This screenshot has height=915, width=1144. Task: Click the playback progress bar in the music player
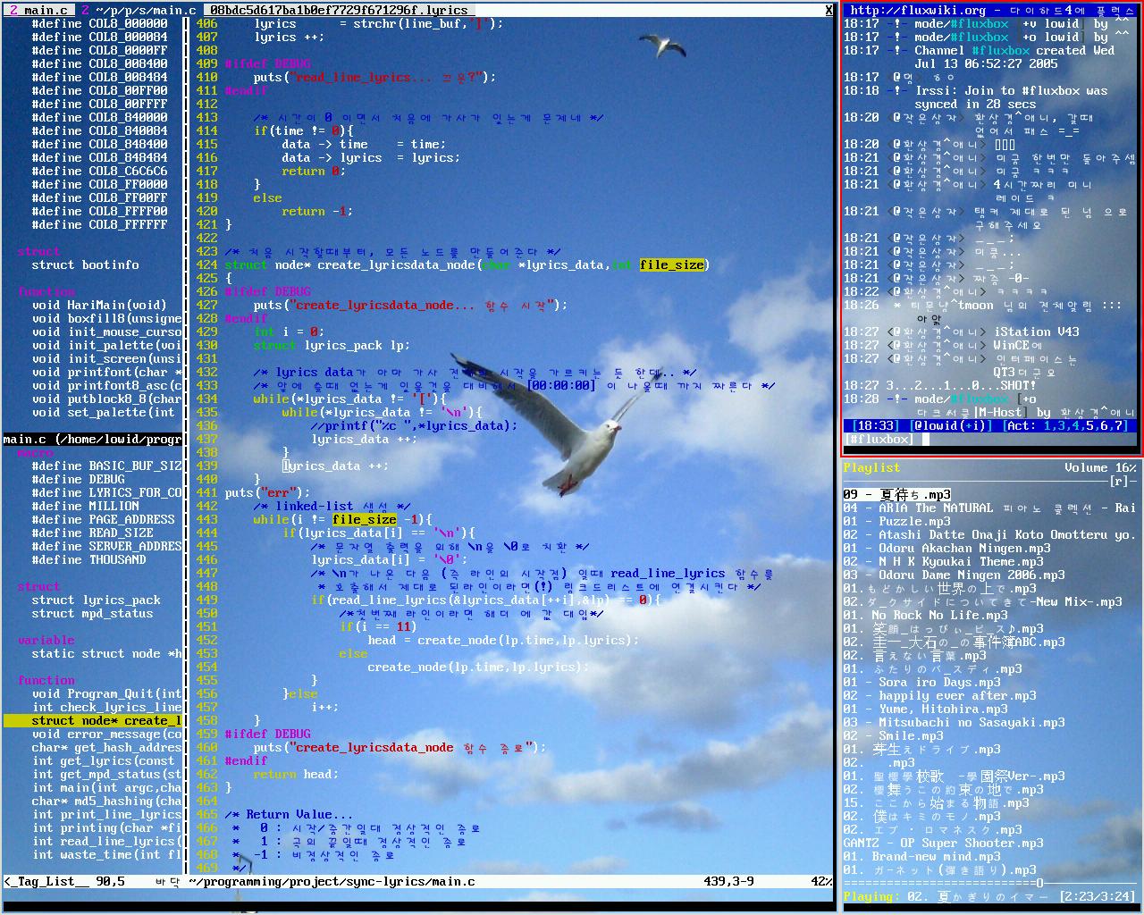[989, 883]
